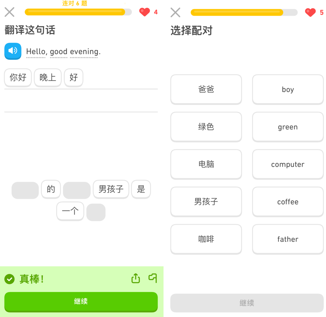Tap the underlined word 'evening' for a hint
Screen dimensions: 326x317
click(84, 52)
